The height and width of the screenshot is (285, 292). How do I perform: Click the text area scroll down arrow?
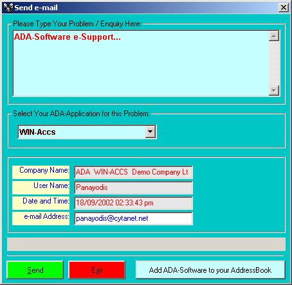tap(274, 91)
